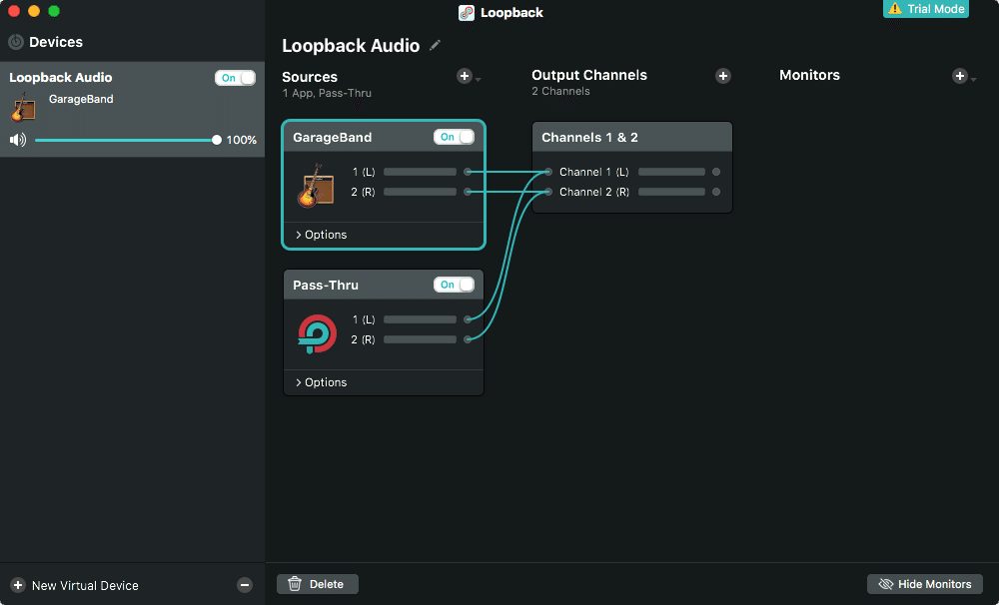999x605 pixels.
Task: Click the Pass-Thru 2 (R) level meter
Action: (420, 339)
